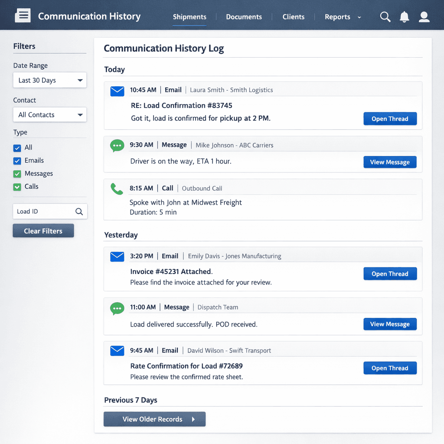Click 'Mike Johnson - ABC Carriers' sender
The width and height of the screenshot is (444, 444).
[235, 145]
